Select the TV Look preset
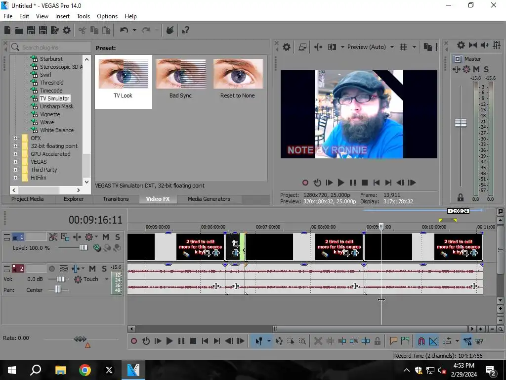 click(123, 82)
